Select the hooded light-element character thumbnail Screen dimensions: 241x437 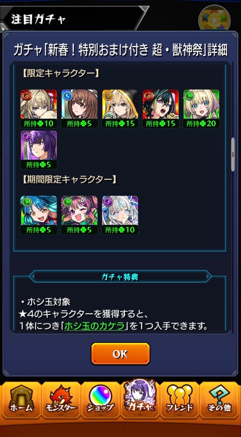point(120,109)
